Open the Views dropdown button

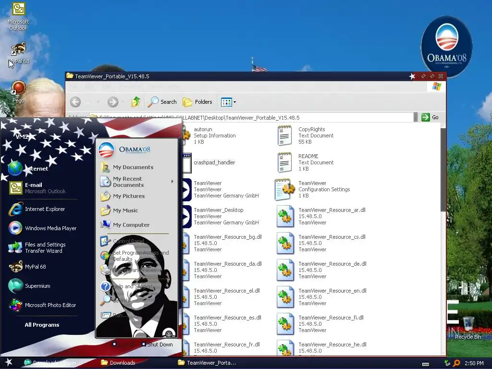[228, 102]
